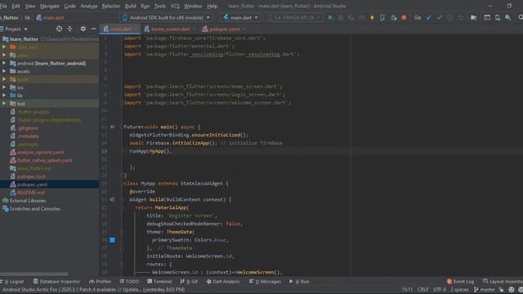This screenshot has width=523, height=294.
Task: Open the Android SDK device selector dropdown
Action: point(167,17)
